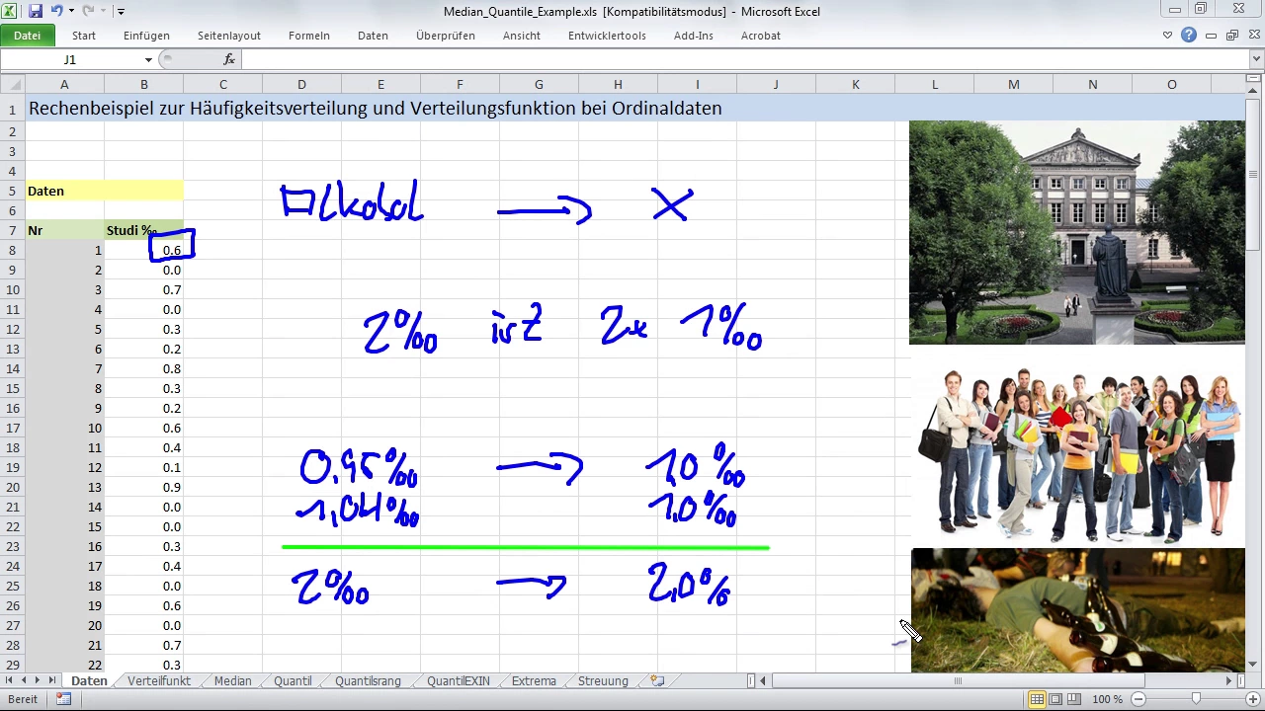Switch to the Verteilfunkt sheet tab

(x=159, y=681)
